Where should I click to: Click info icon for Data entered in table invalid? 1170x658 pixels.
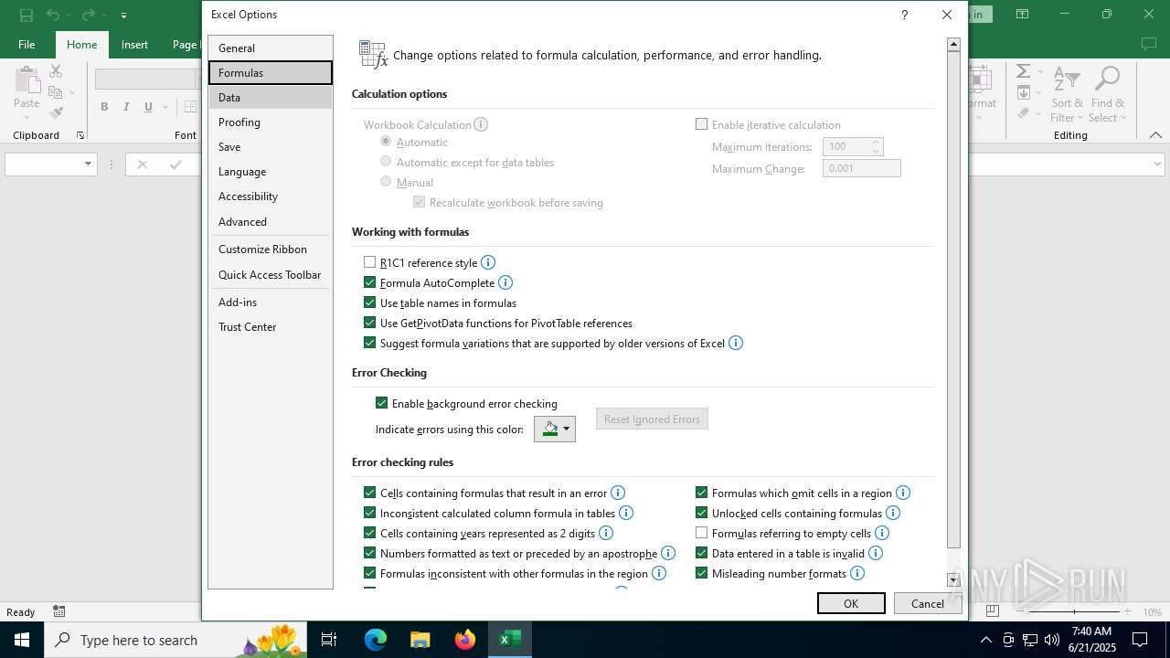click(x=876, y=553)
